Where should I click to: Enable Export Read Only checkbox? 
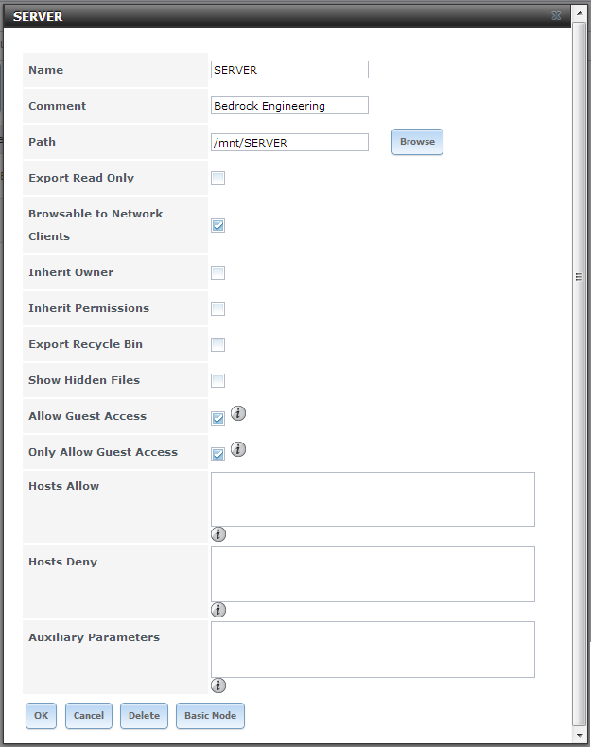click(x=218, y=178)
